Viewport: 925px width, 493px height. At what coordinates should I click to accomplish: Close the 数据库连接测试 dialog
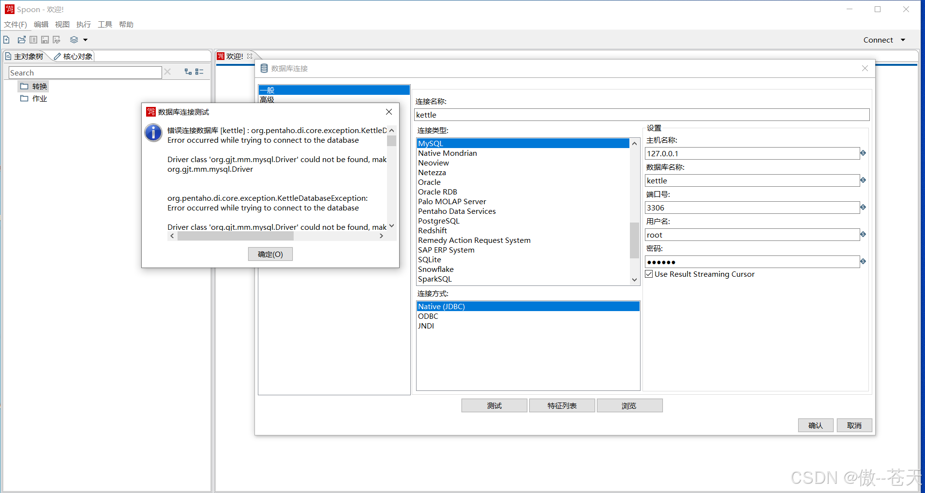(389, 112)
